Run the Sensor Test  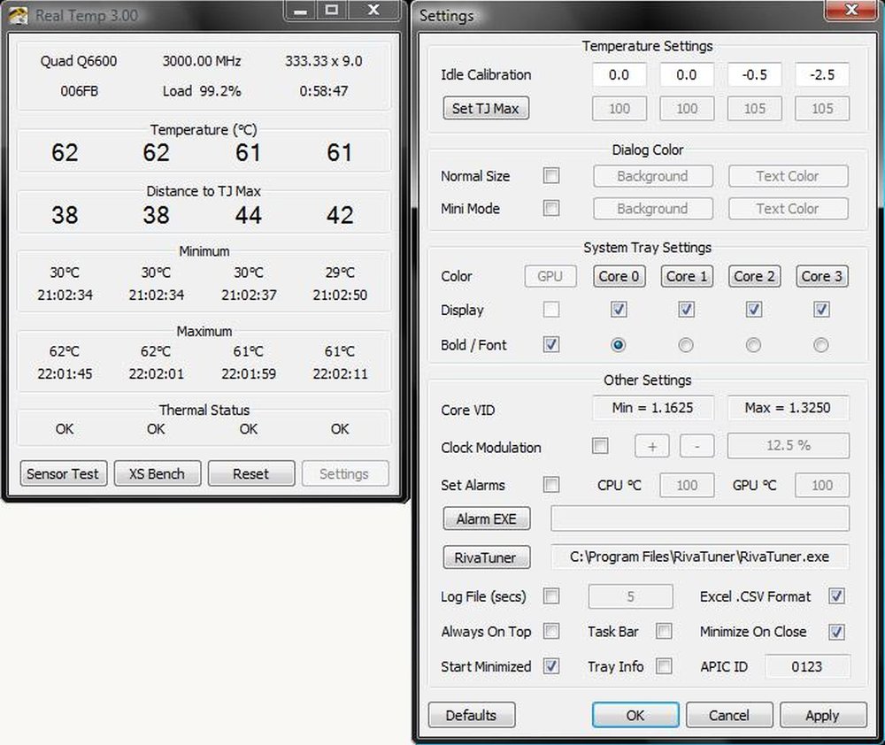pyautogui.click(x=63, y=473)
